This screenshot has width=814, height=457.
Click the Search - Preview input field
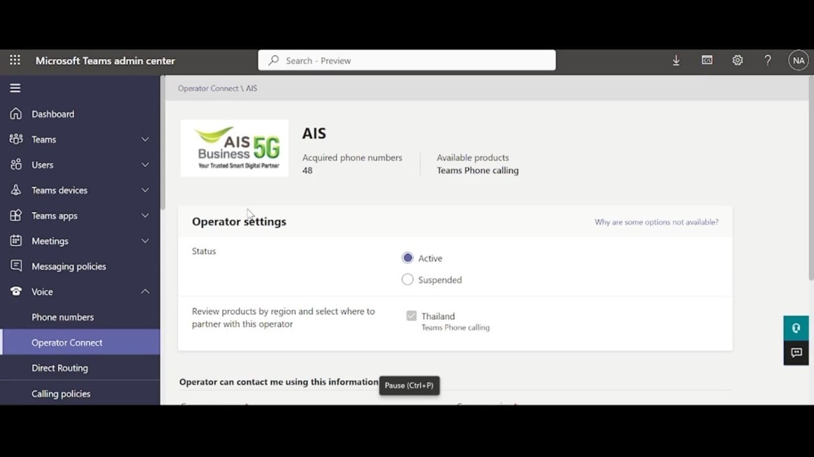[x=407, y=60]
